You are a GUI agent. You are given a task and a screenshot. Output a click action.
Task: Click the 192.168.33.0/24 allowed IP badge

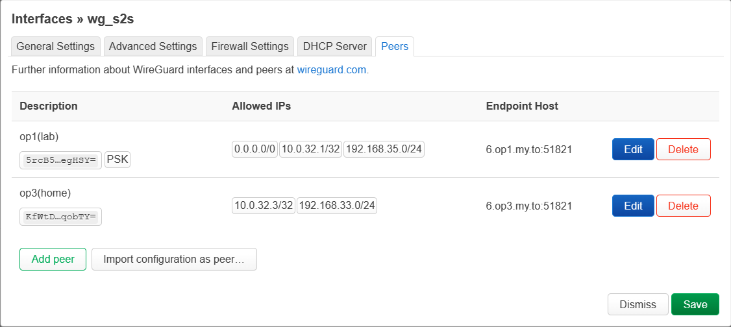click(x=337, y=206)
